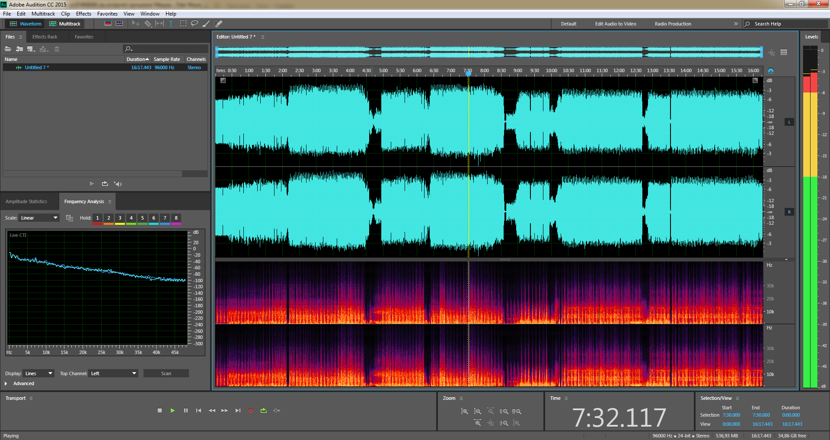Toggle Hold button 8
830x440 pixels.
click(x=176, y=218)
